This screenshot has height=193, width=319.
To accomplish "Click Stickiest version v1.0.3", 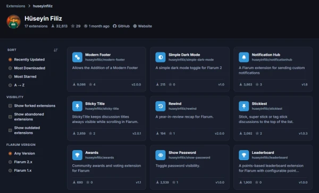I will 303,133.
